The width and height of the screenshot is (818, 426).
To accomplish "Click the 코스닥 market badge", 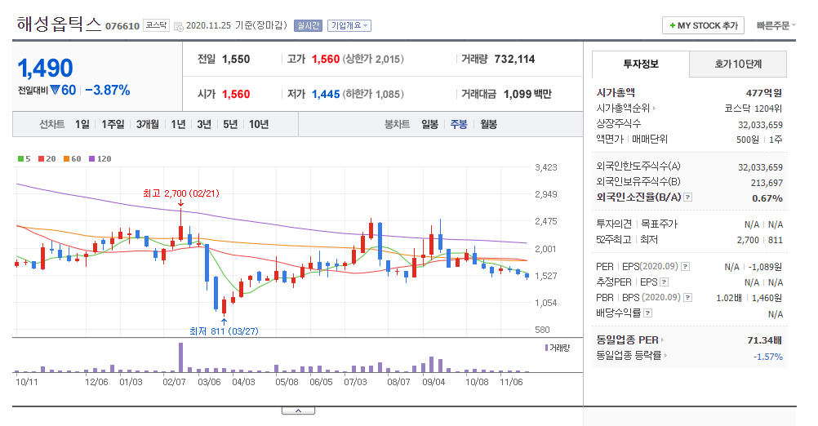I will click(x=157, y=25).
